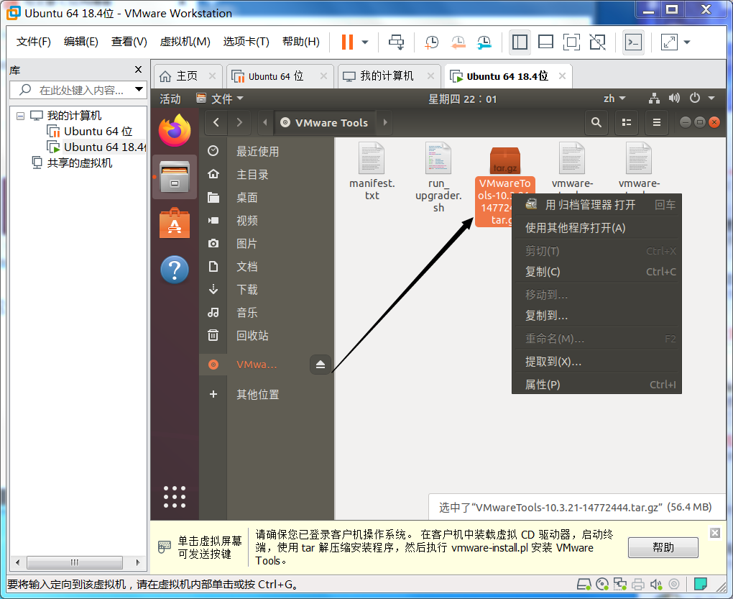The height and width of the screenshot is (599, 733).
Task: Choose 用归档管理器打开 from context menu
Action: click(596, 204)
